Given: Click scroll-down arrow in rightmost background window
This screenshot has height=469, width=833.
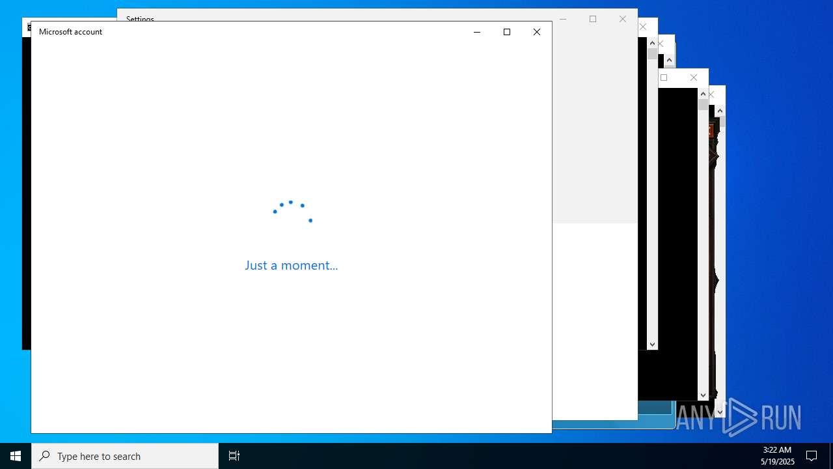Looking at the screenshot, I should point(720,412).
